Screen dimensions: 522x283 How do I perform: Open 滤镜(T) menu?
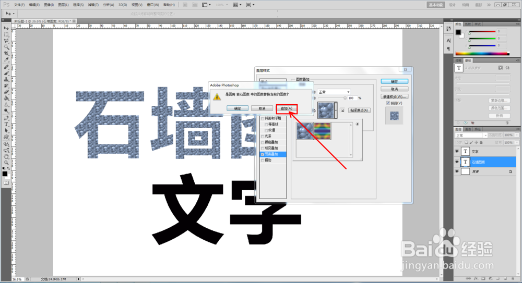pyautogui.click(x=93, y=5)
